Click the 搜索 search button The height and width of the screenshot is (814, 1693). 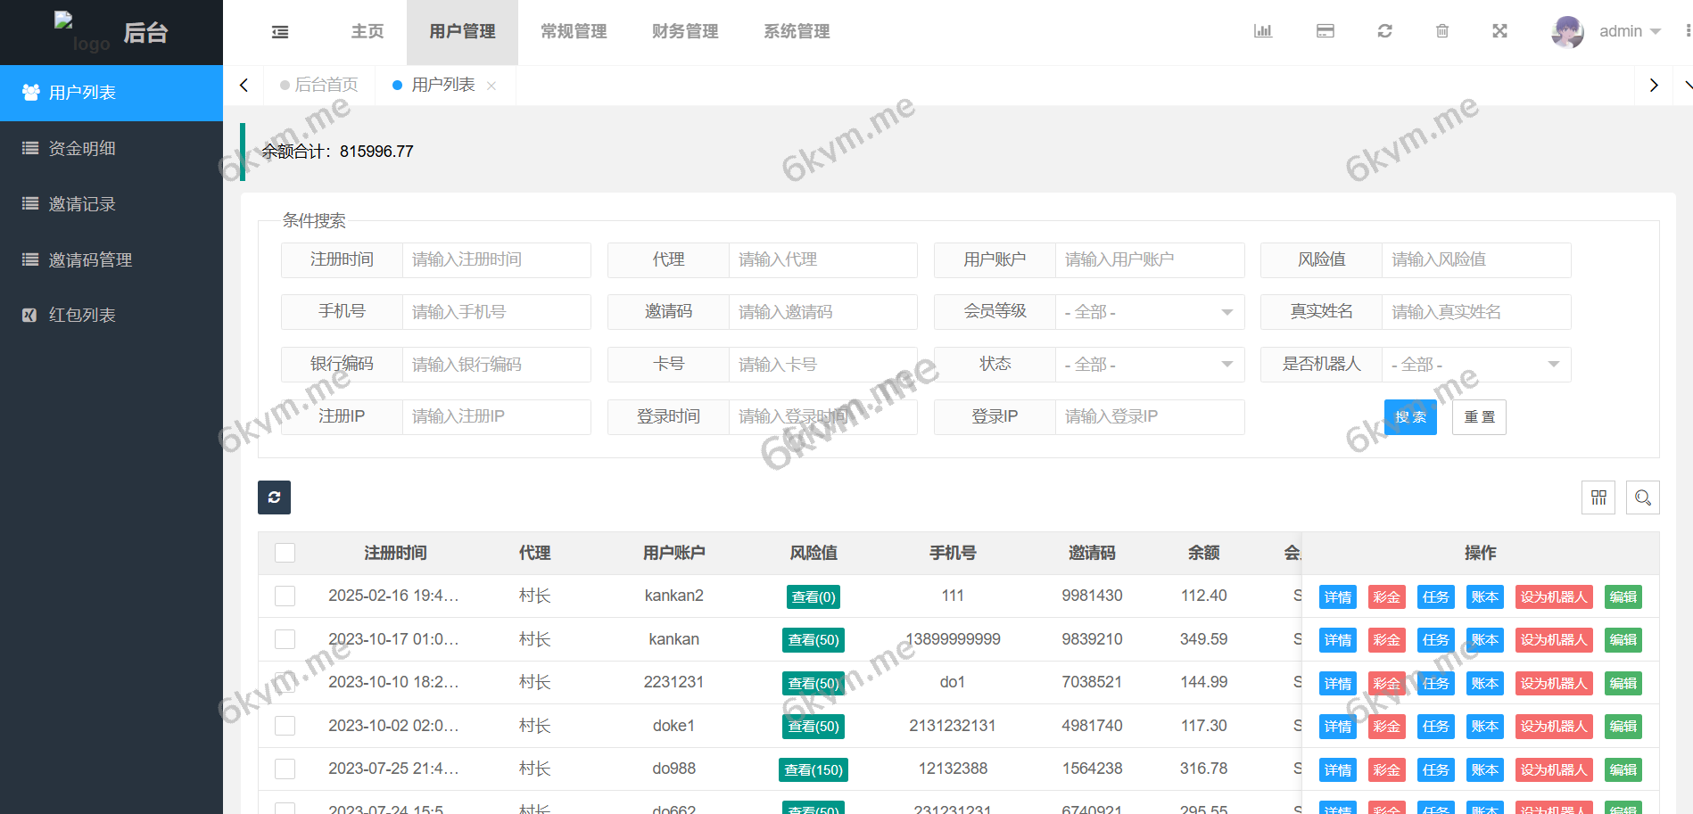1410,416
